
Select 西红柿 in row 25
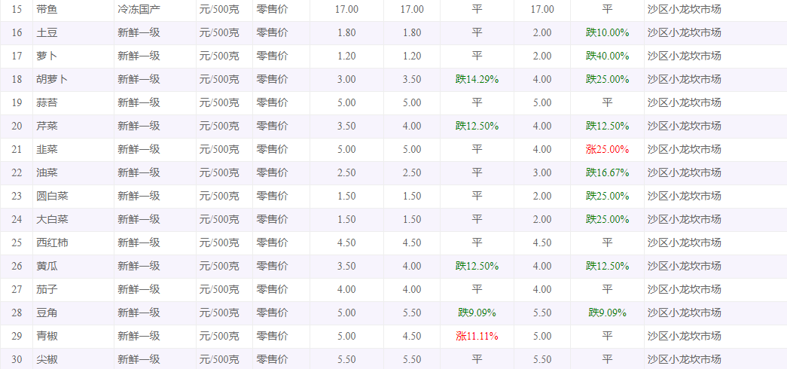(52, 243)
